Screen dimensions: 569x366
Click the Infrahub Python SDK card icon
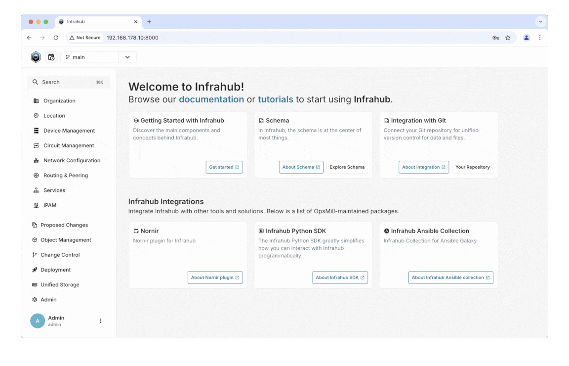(x=261, y=231)
